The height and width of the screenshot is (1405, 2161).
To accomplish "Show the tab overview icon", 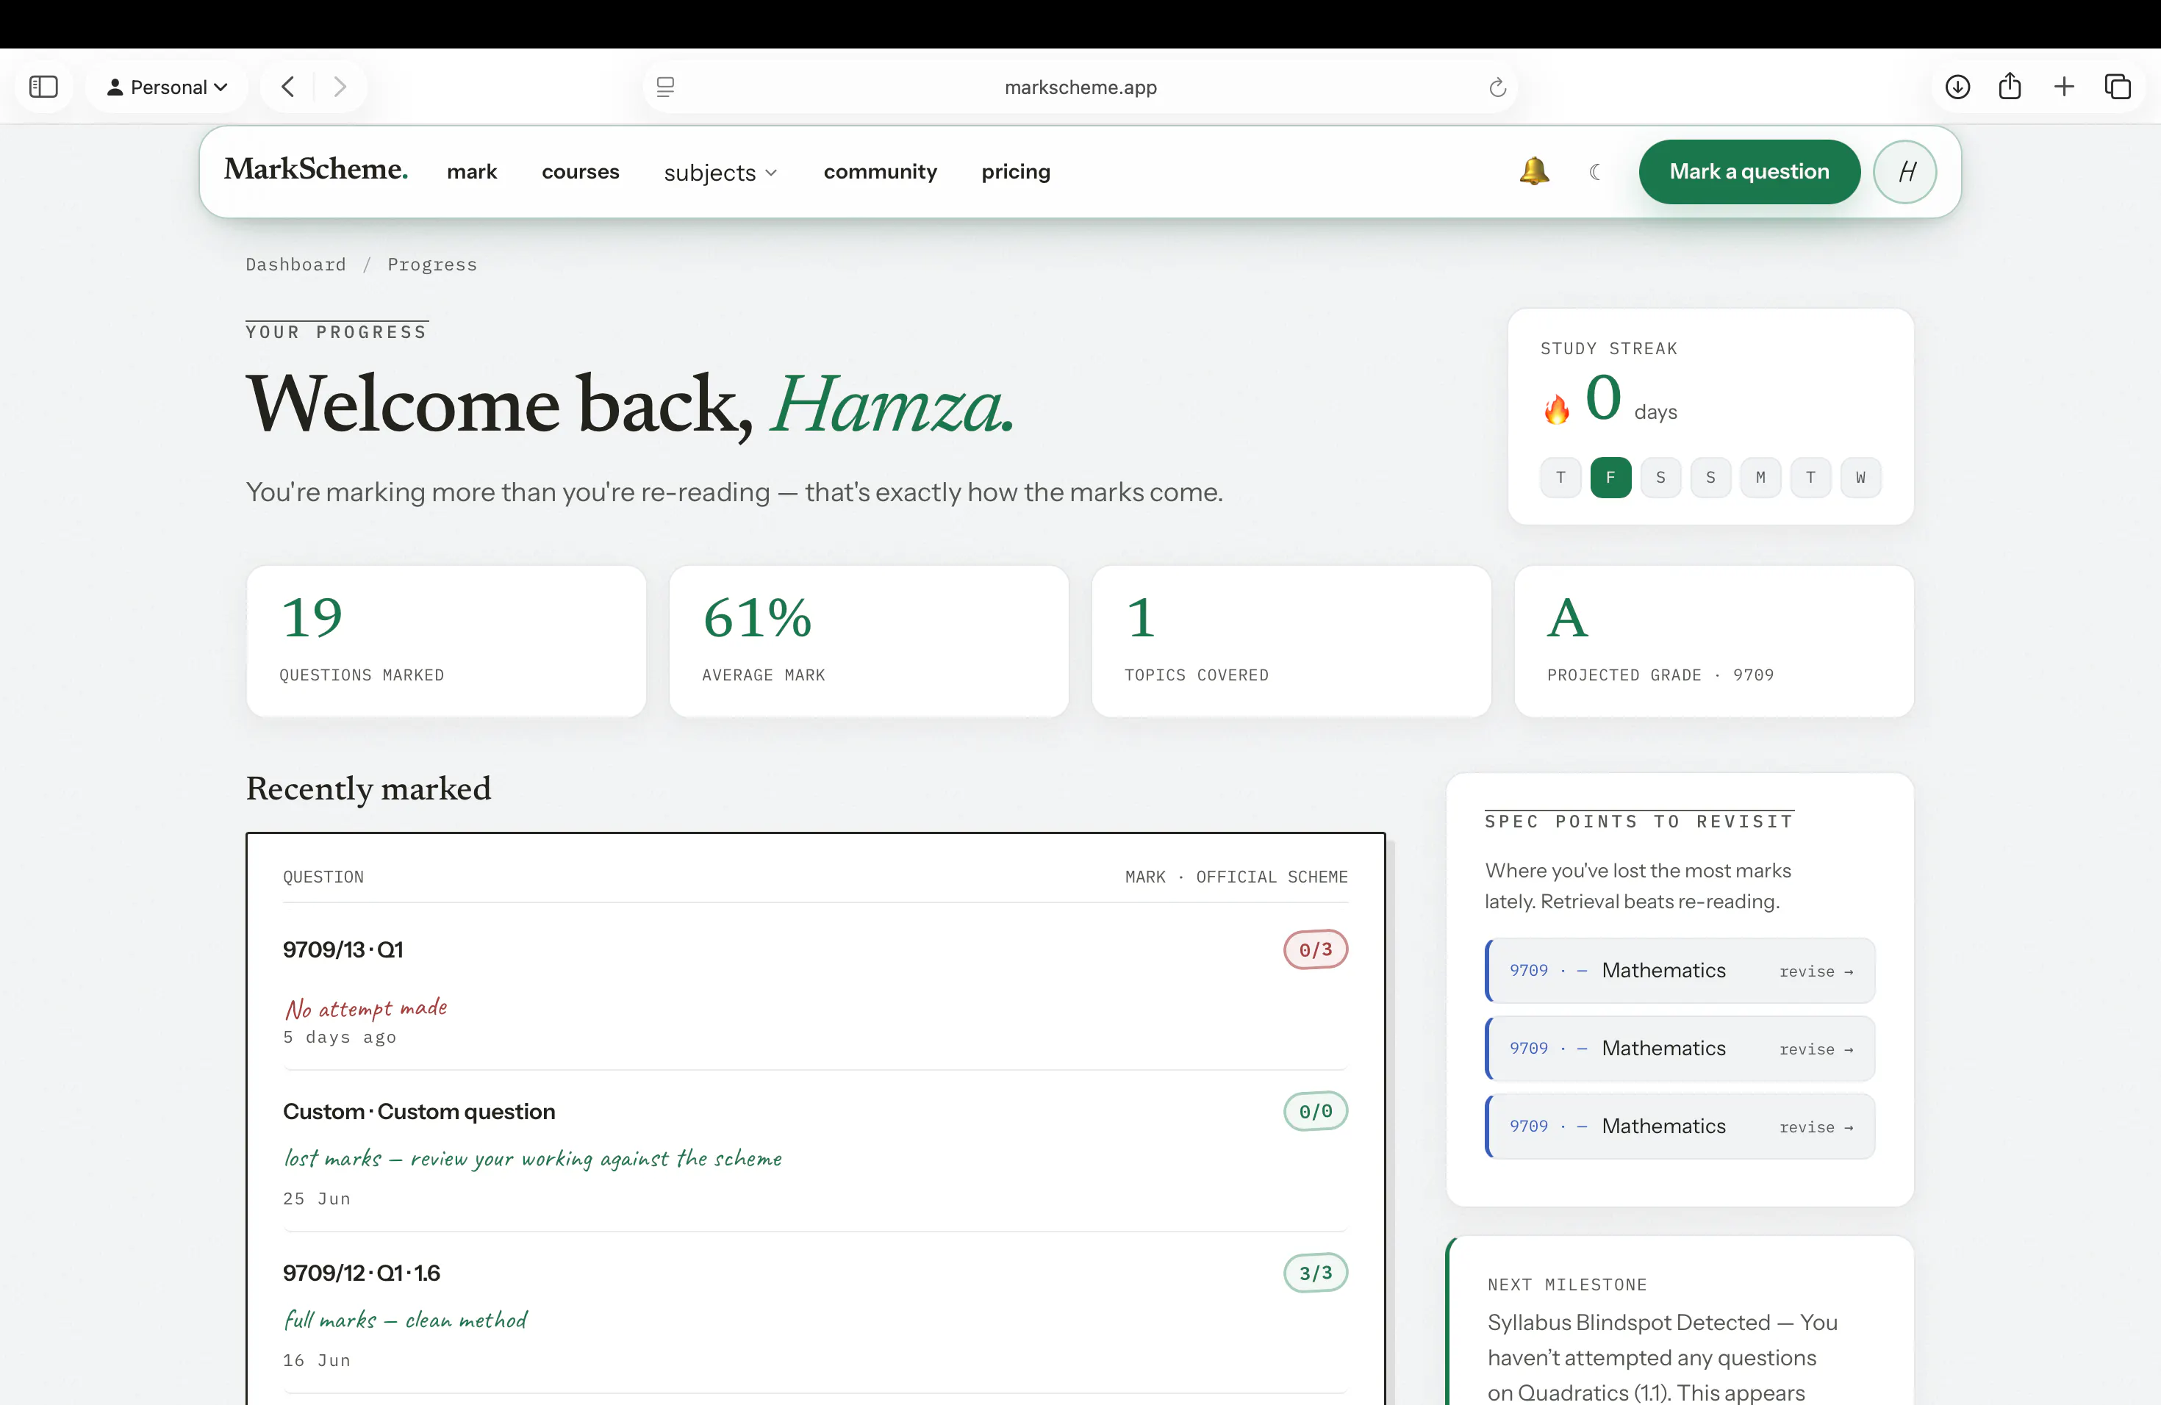I will (x=2118, y=87).
